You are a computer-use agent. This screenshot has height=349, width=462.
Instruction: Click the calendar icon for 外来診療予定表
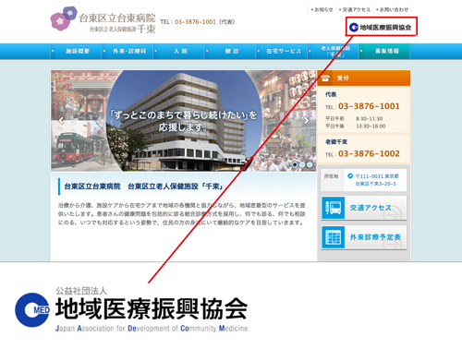333,237
